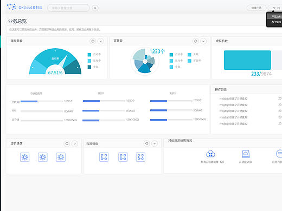Screen dimensions: 282x211
Task: Click 15/30个 value beside the 总计已使用 CPU bar
Action: [68, 101]
